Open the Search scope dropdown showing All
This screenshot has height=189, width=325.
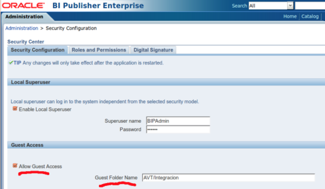tap(271, 6)
